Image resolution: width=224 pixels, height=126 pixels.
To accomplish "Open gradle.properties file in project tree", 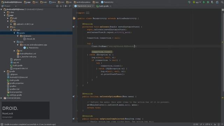I will 15,83.
